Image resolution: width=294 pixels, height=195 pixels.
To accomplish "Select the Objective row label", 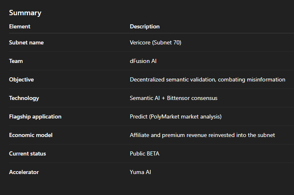I will point(21,79).
